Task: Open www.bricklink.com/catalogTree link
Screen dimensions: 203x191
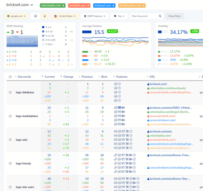Action: 171,92
